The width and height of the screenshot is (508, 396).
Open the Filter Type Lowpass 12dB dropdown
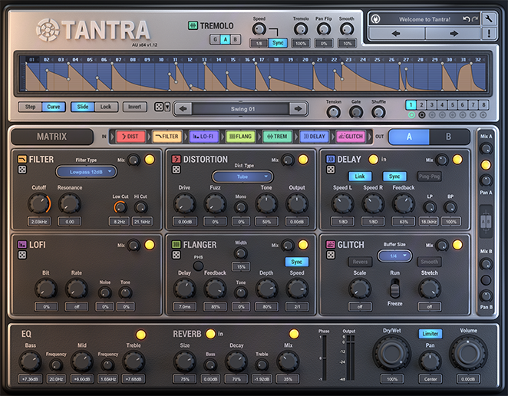[91, 172]
